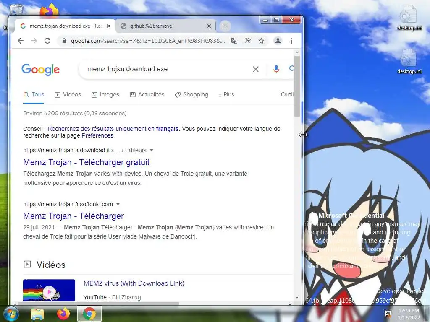Click the padlock site info icon
The height and width of the screenshot is (322, 430).
click(64, 41)
